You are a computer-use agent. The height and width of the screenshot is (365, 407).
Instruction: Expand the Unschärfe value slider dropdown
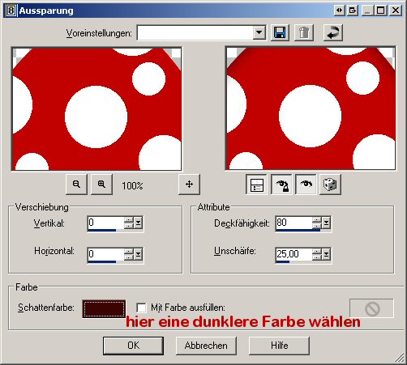[326, 254]
